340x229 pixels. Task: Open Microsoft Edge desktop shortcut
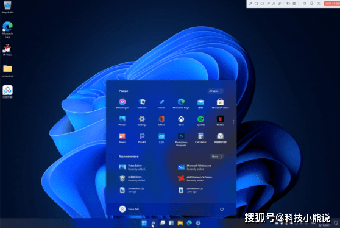pyautogui.click(x=7, y=30)
